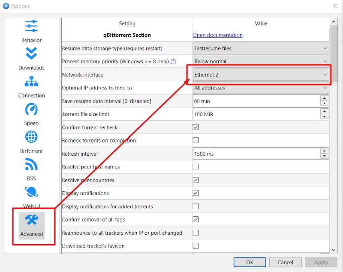343x272 pixels.
Task: Open the Connection settings icon
Action: (x=31, y=81)
